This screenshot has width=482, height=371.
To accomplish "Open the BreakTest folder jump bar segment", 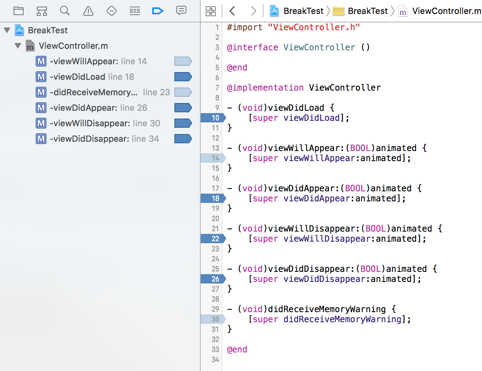I will [x=360, y=11].
